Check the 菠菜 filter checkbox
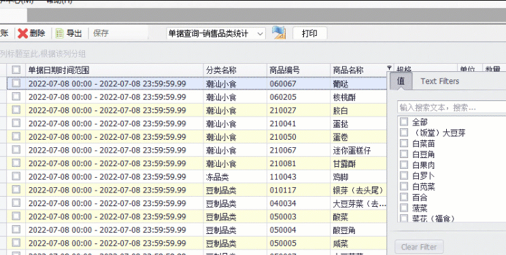Viewport: 506px width, 255px height. click(x=404, y=208)
